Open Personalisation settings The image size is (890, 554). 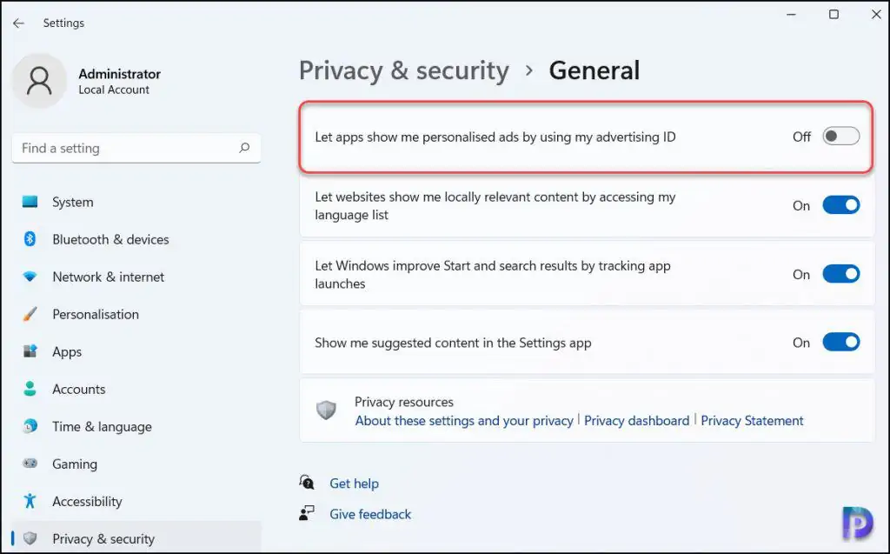(x=136, y=314)
